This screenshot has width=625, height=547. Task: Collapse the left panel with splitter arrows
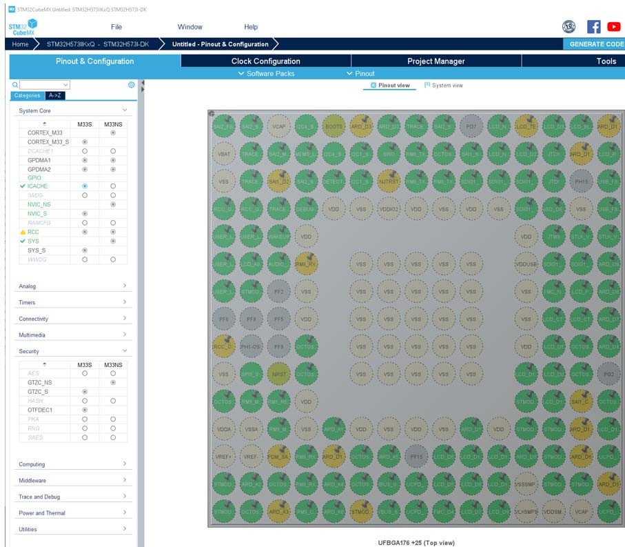143,86
